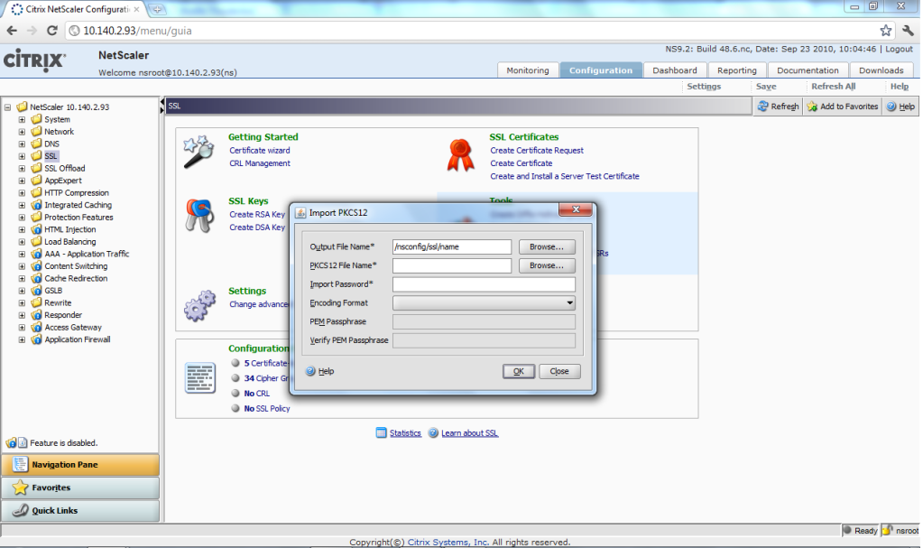Close the Import PKCS12 dialog with X
The width and height of the screenshot is (923, 548).
(575, 209)
